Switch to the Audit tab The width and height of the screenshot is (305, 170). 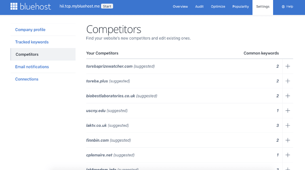pos(200,6)
